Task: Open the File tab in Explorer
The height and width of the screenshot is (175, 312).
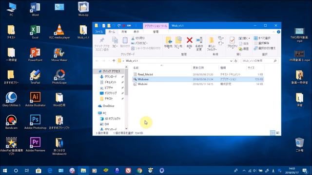Action: 99,32
